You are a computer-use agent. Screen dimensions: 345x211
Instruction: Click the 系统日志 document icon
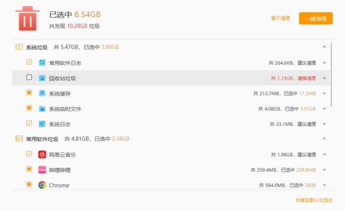click(42, 124)
